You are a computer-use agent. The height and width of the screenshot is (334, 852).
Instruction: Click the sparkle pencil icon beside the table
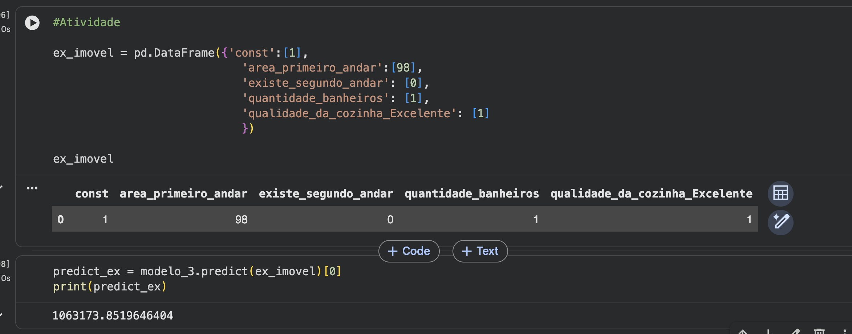(780, 222)
